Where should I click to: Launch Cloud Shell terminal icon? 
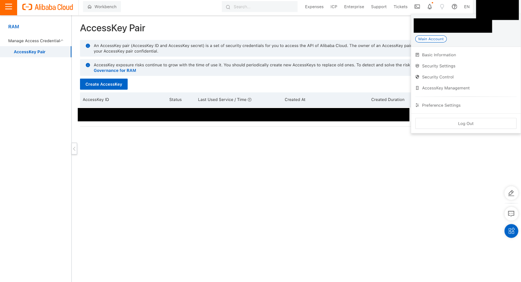[x=417, y=7]
